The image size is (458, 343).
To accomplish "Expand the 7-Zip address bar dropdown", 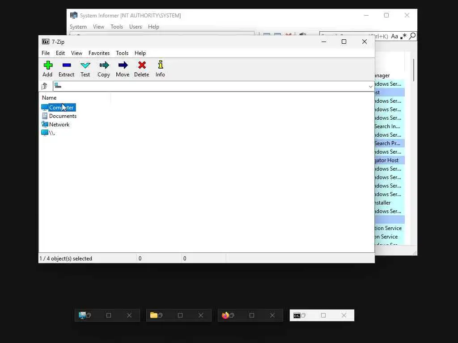I will coord(370,86).
